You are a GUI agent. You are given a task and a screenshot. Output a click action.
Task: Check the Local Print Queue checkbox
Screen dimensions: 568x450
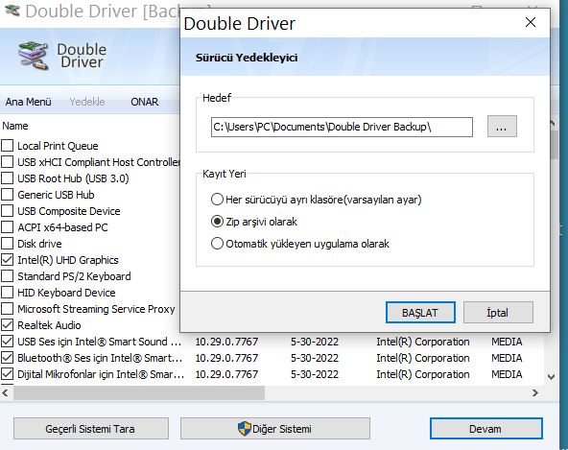[x=8, y=146]
